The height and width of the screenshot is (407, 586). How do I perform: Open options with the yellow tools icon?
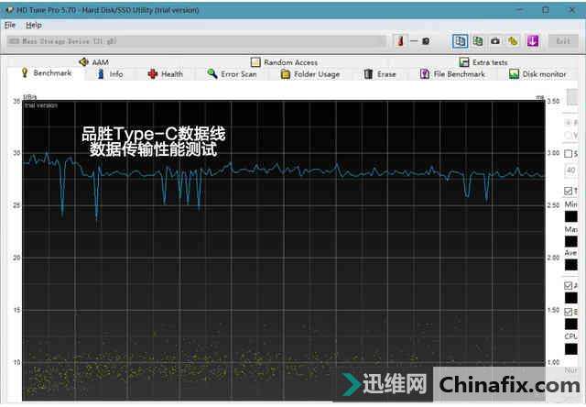coord(513,40)
